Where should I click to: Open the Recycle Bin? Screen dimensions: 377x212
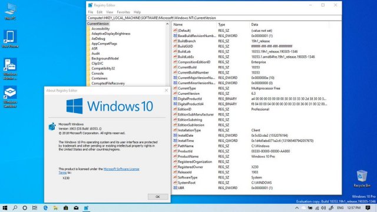[362, 178]
